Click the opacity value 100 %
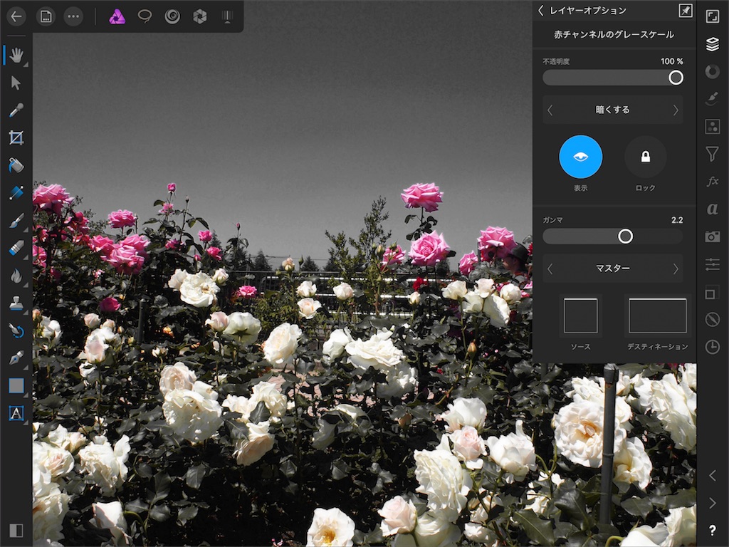 point(672,61)
